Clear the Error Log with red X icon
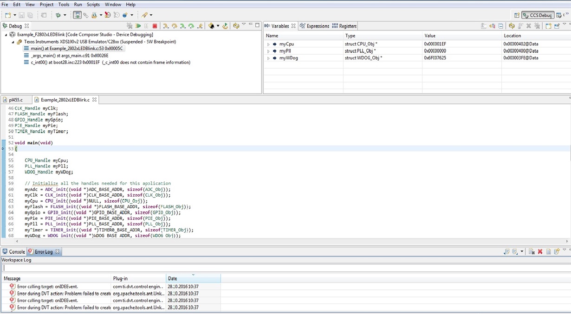Viewport: 571px width, 314px height. point(540,251)
